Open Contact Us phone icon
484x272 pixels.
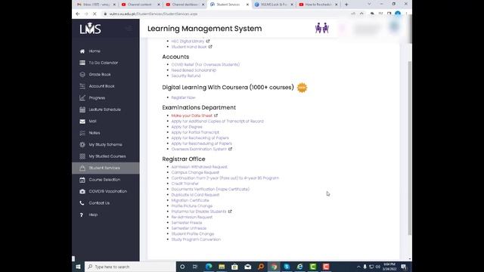[82, 203]
